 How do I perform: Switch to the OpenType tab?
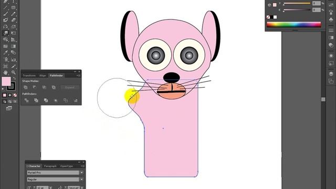click(67, 166)
